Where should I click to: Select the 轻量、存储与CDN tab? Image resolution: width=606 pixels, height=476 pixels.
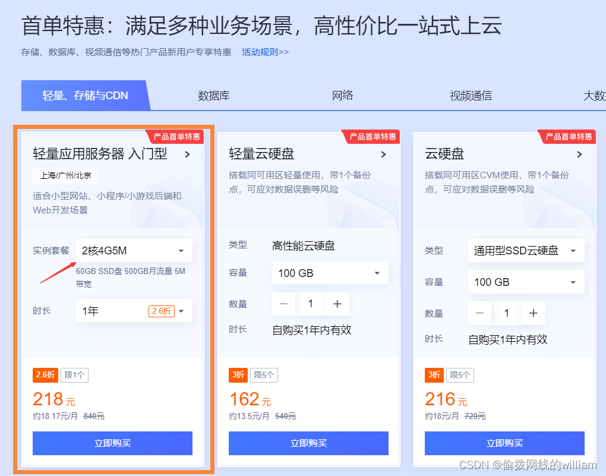[86, 96]
